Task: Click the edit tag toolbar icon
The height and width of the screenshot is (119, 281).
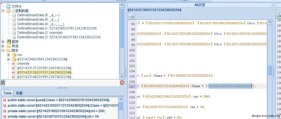Action: click(131, 16)
